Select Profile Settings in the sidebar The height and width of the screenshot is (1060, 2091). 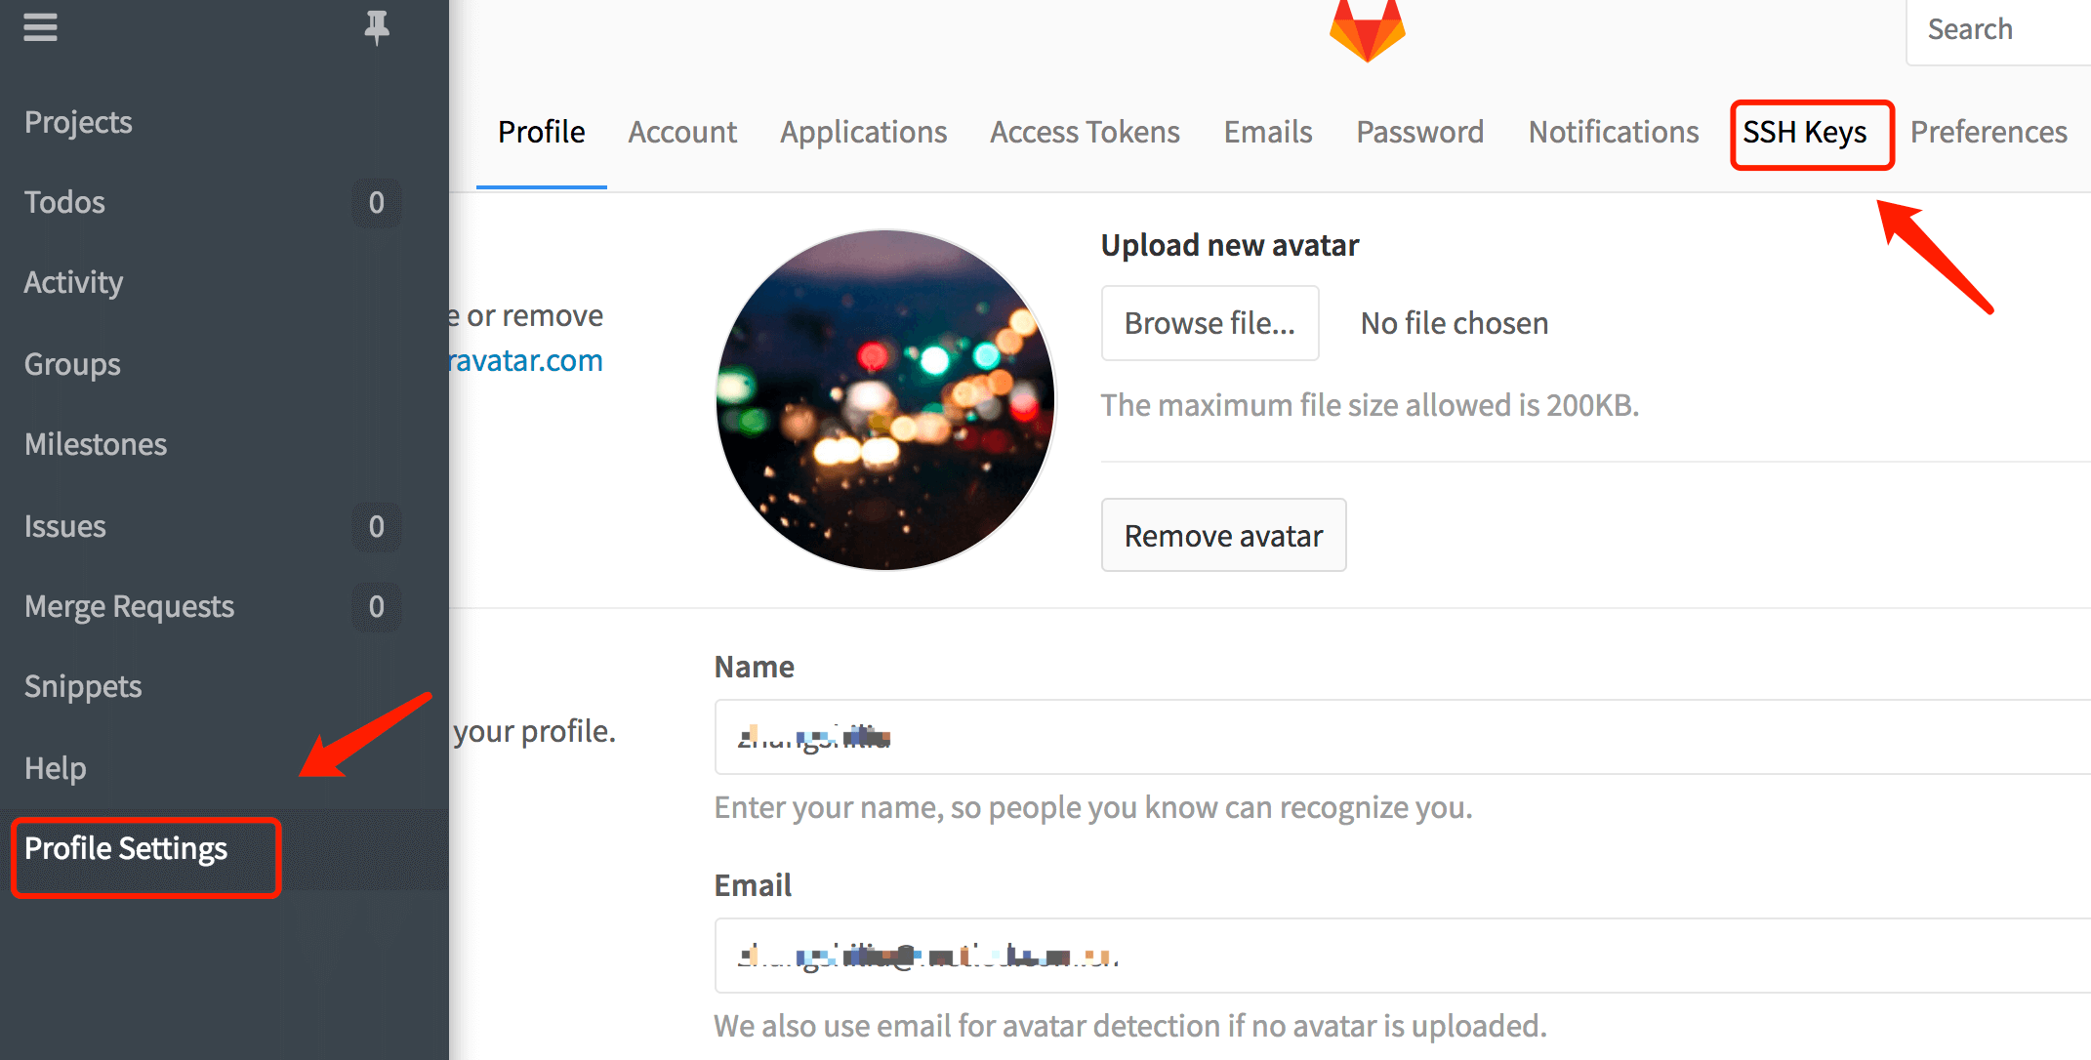pos(126,848)
